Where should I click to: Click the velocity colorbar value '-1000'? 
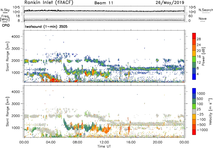[x=202, y=130]
